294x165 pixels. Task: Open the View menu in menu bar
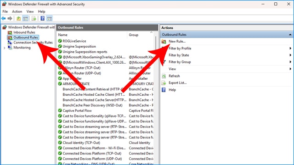click(30, 11)
